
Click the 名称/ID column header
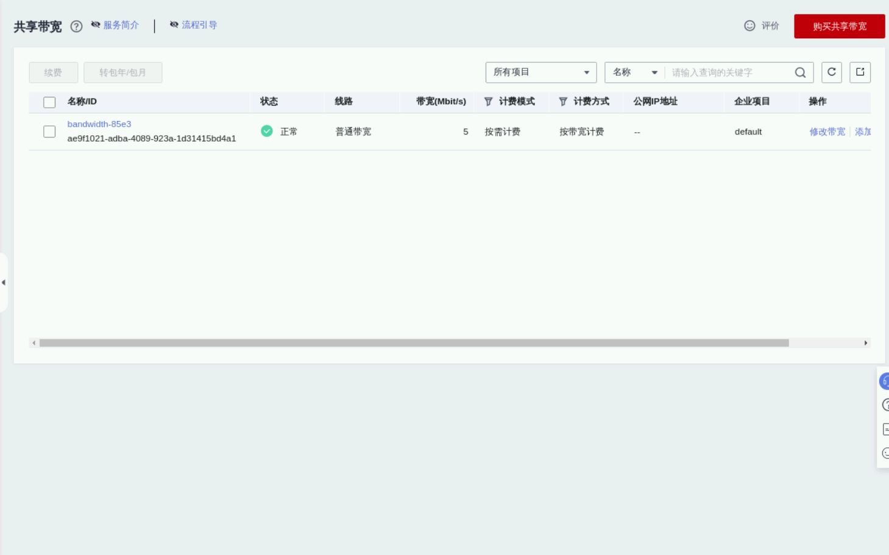(x=82, y=102)
